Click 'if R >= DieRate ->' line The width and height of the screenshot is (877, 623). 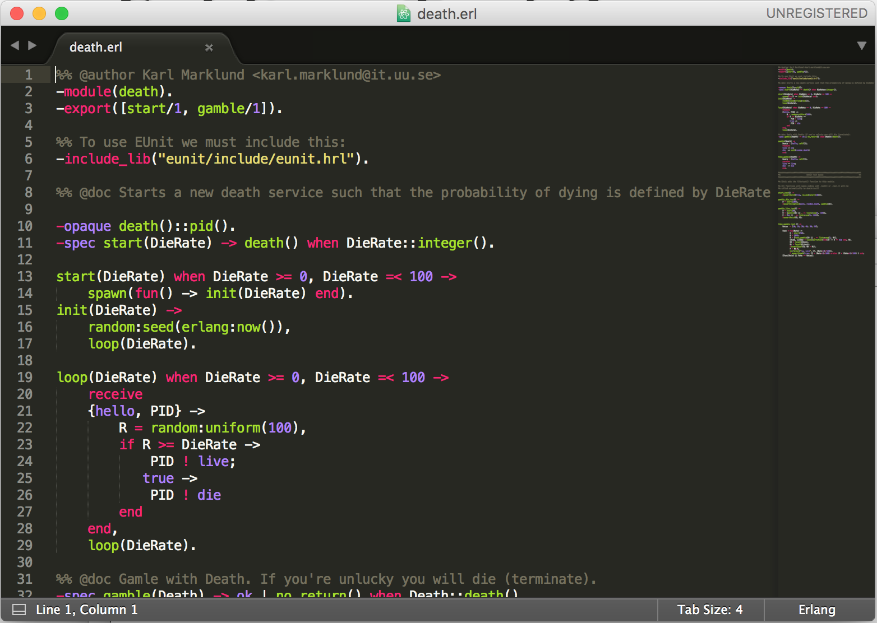[190, 445]
